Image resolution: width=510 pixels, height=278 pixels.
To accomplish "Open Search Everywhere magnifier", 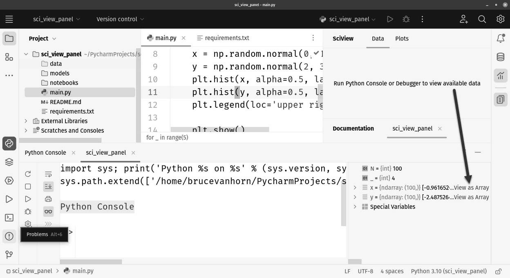I will click(x=482, y=19).
